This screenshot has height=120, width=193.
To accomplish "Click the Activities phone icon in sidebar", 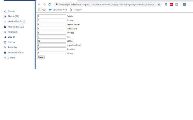I will pyautogui.click(x=5, y=47).
